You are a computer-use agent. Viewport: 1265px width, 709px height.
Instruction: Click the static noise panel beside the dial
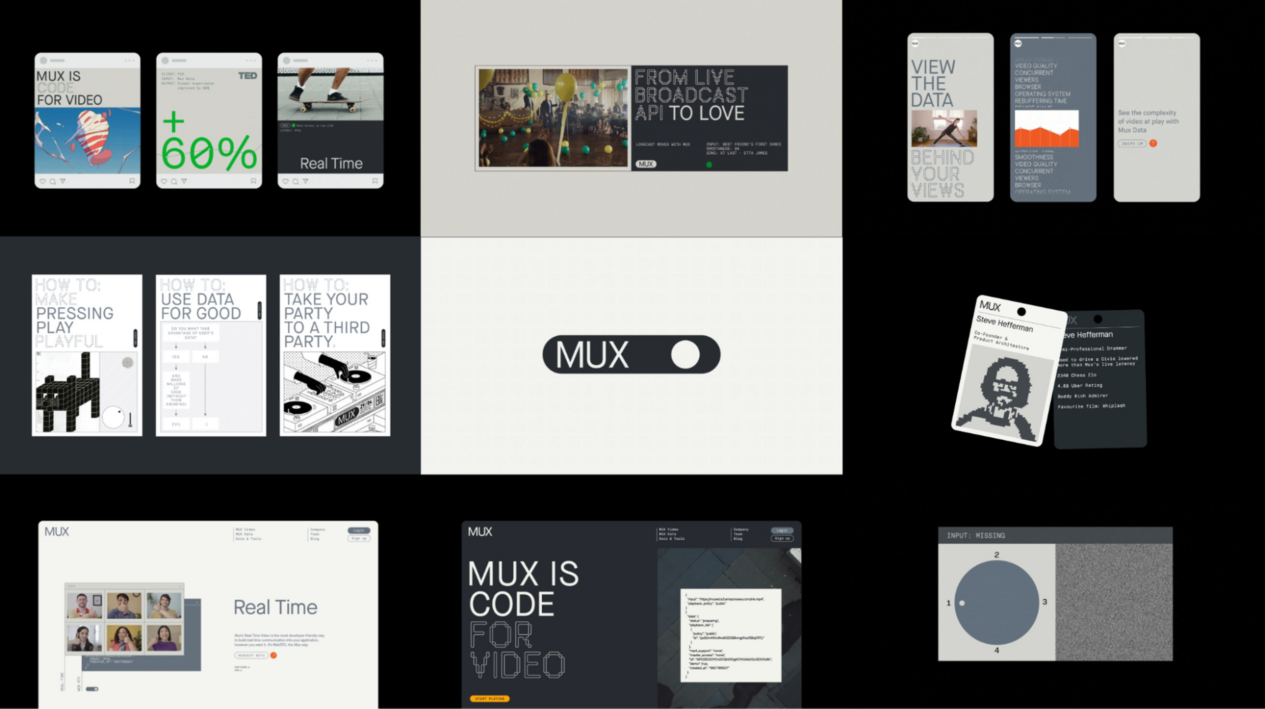(1114, 602)
